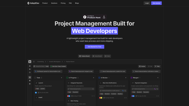Click the In Review column status icon

(x=99, y=78)
